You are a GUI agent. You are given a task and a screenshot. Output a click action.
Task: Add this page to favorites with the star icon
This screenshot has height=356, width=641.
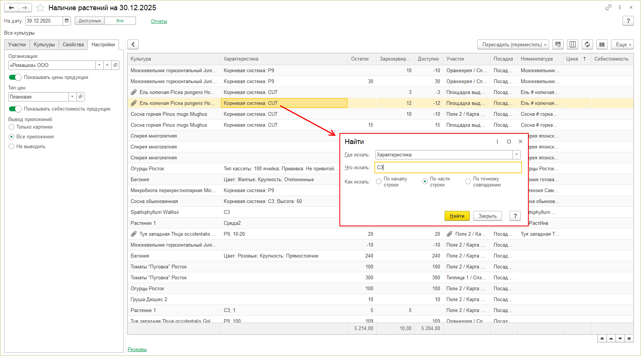pyautogui.click(x=40, y=8)
